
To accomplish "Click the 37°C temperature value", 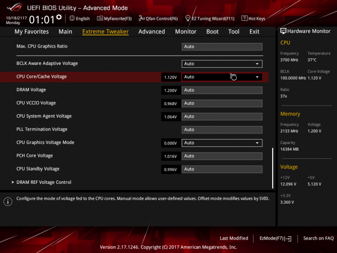I will pyautogui.click(x=312, y=60).
